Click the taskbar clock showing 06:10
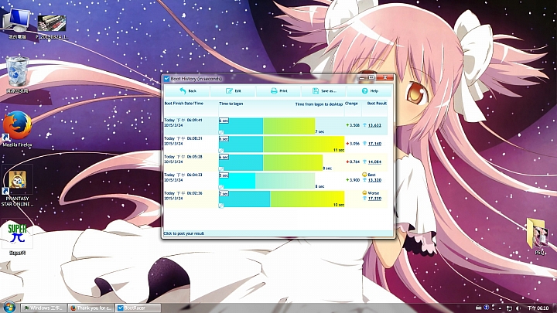The height and width of the screenshot is (313, 557). (x=538, y=308)
